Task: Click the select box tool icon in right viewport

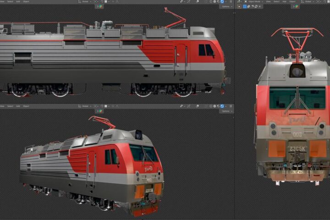Action: (245, 6)
